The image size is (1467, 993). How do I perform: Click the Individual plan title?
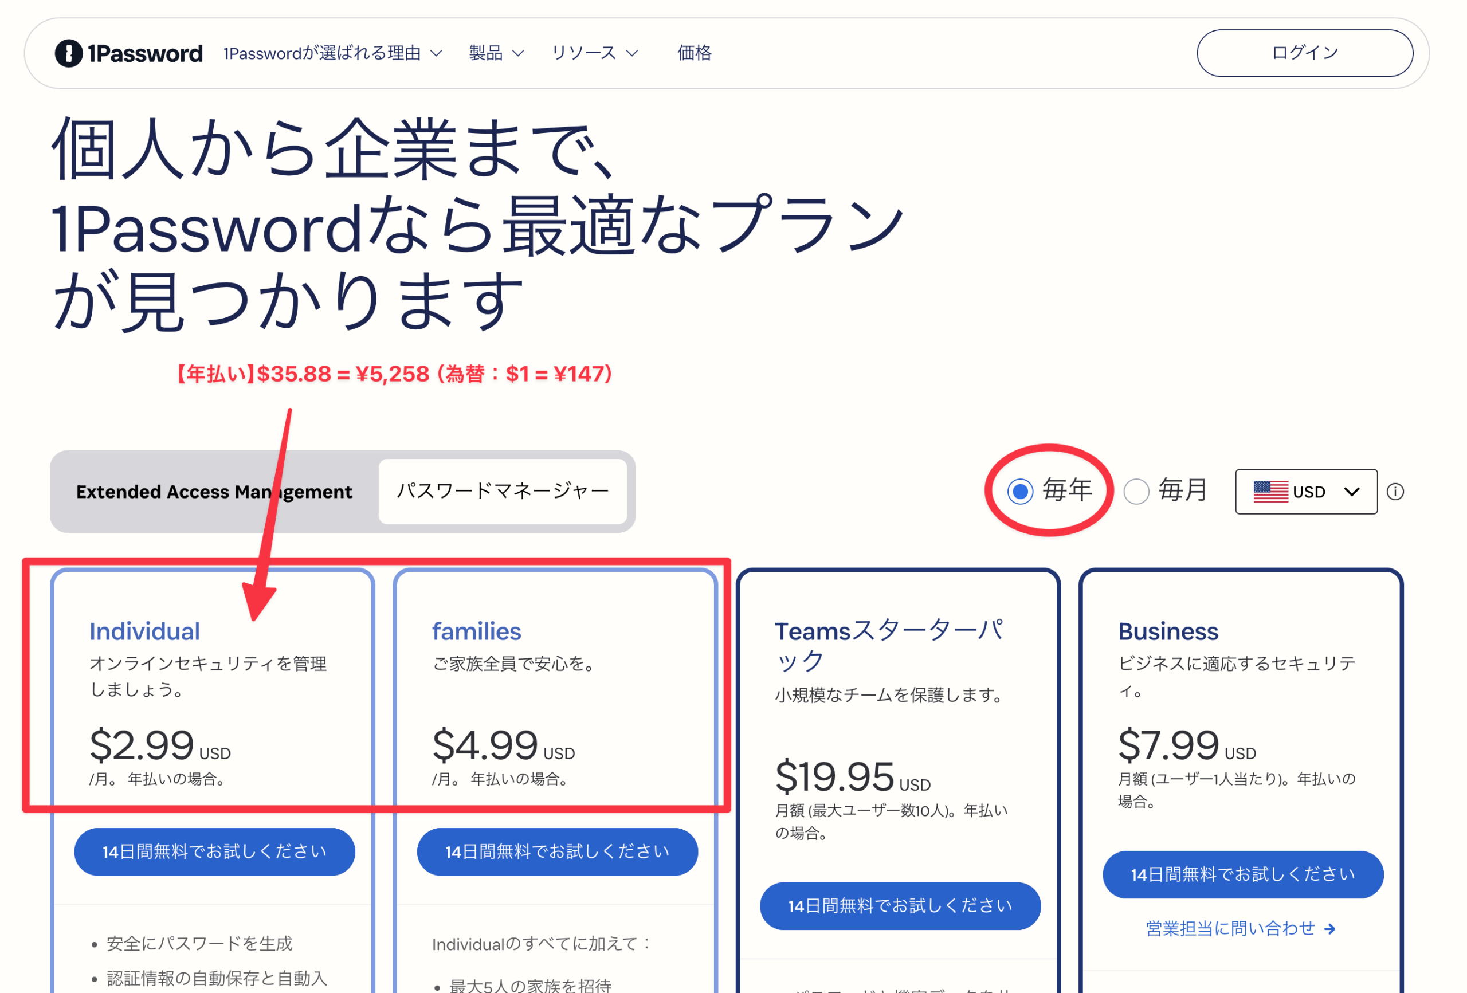(144, 631)
